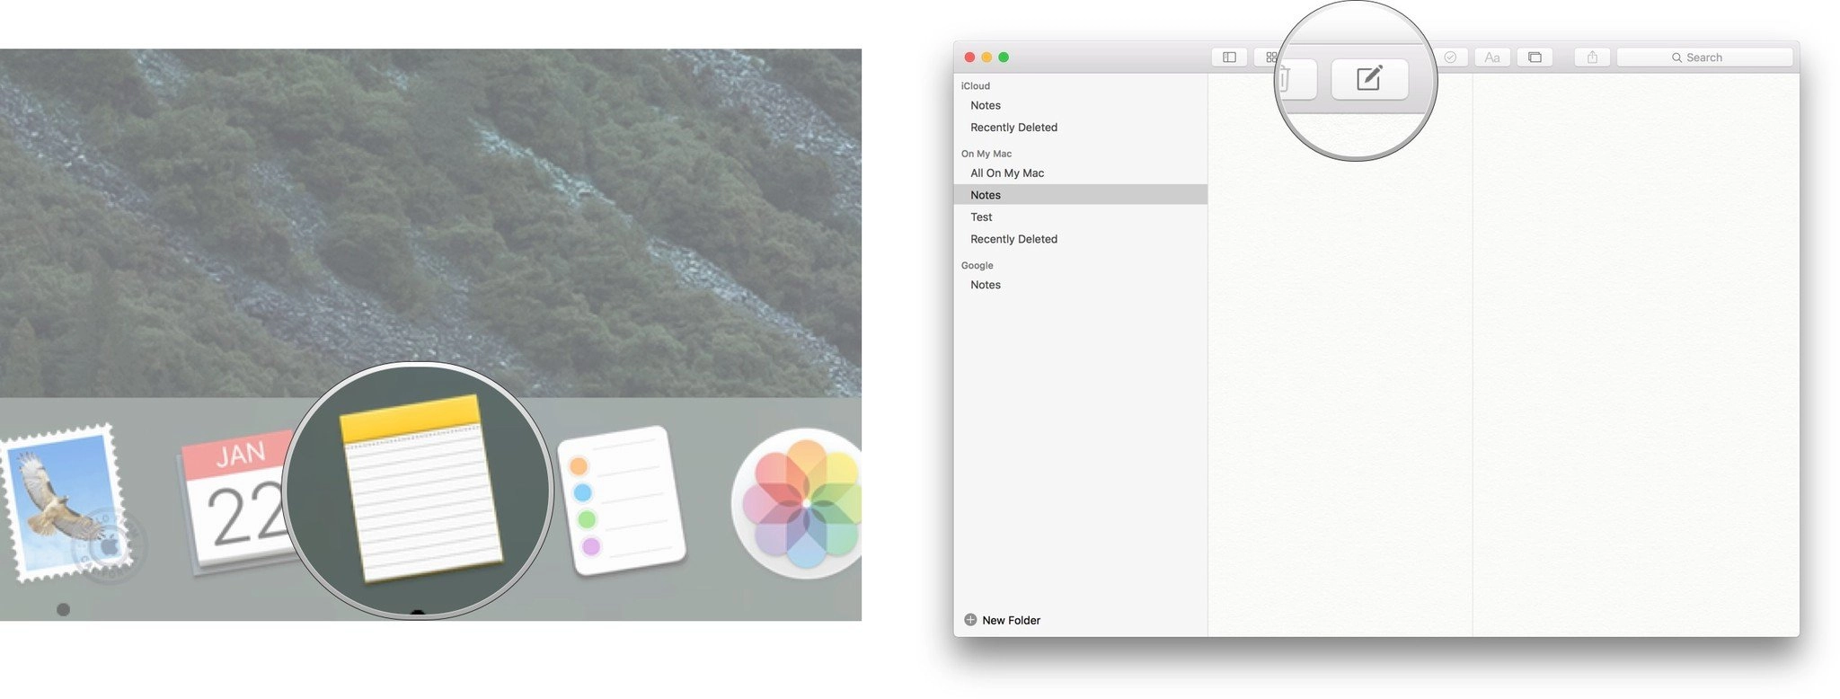Viewport: 1840px width, 699px height.
Task: Click the New Folder button
Action: (1002, 620)
